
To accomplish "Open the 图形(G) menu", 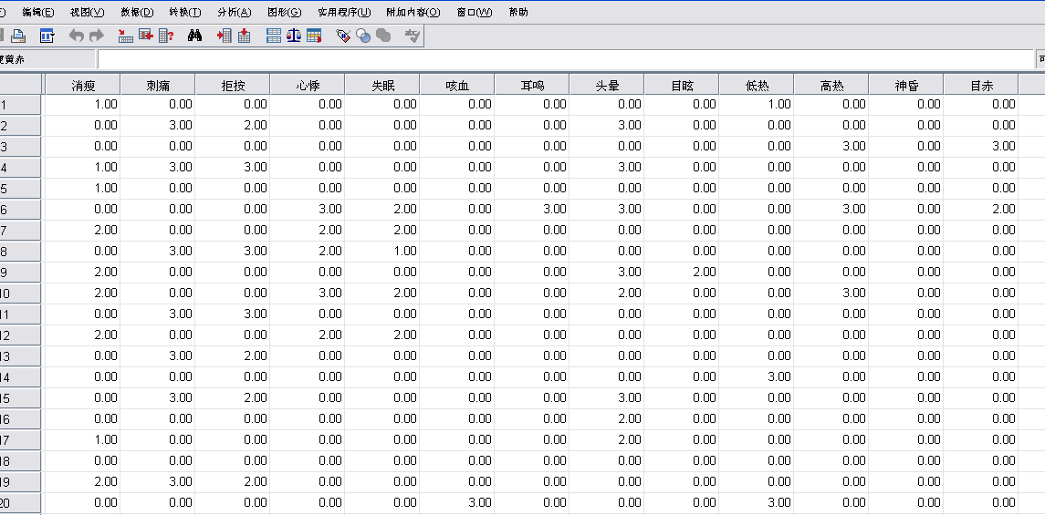I will pos(284,12).
